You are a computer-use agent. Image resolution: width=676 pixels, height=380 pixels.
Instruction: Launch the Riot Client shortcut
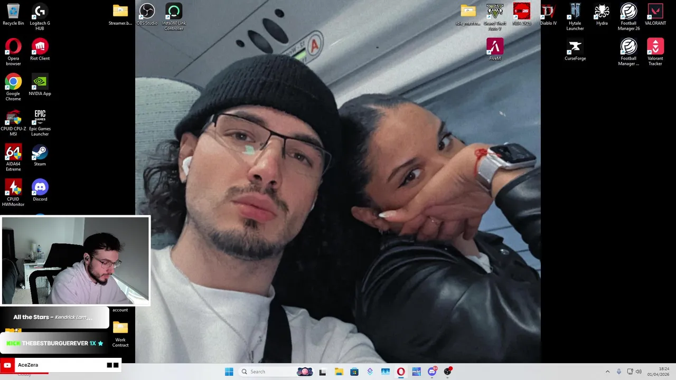click(40, 50)
